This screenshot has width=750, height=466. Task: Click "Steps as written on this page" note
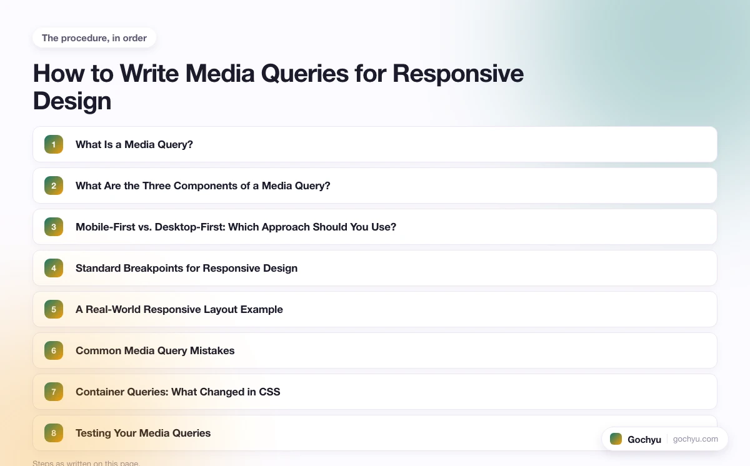pos(86,463)
